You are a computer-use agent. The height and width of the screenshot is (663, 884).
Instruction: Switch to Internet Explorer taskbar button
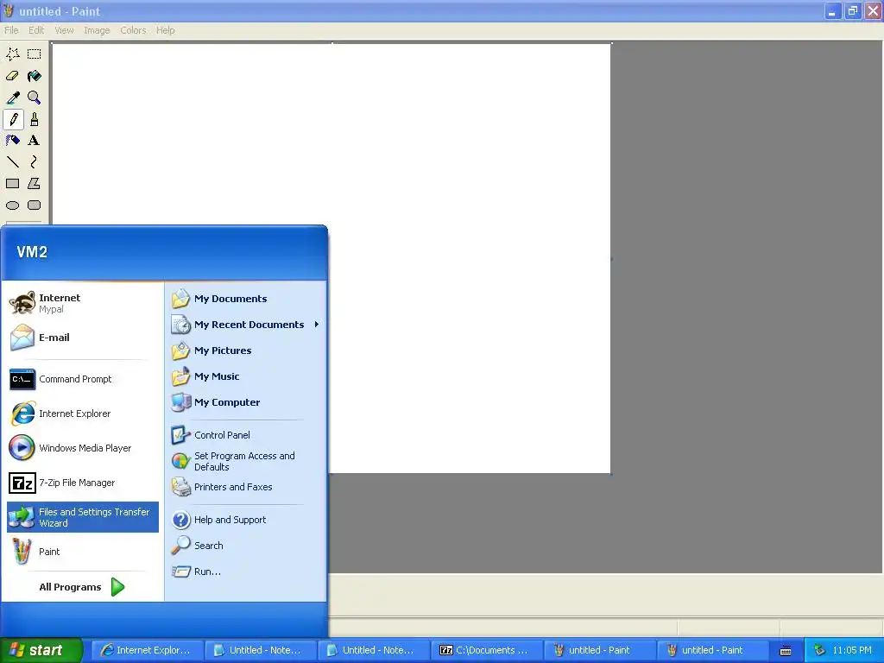[x=147, y=650]
